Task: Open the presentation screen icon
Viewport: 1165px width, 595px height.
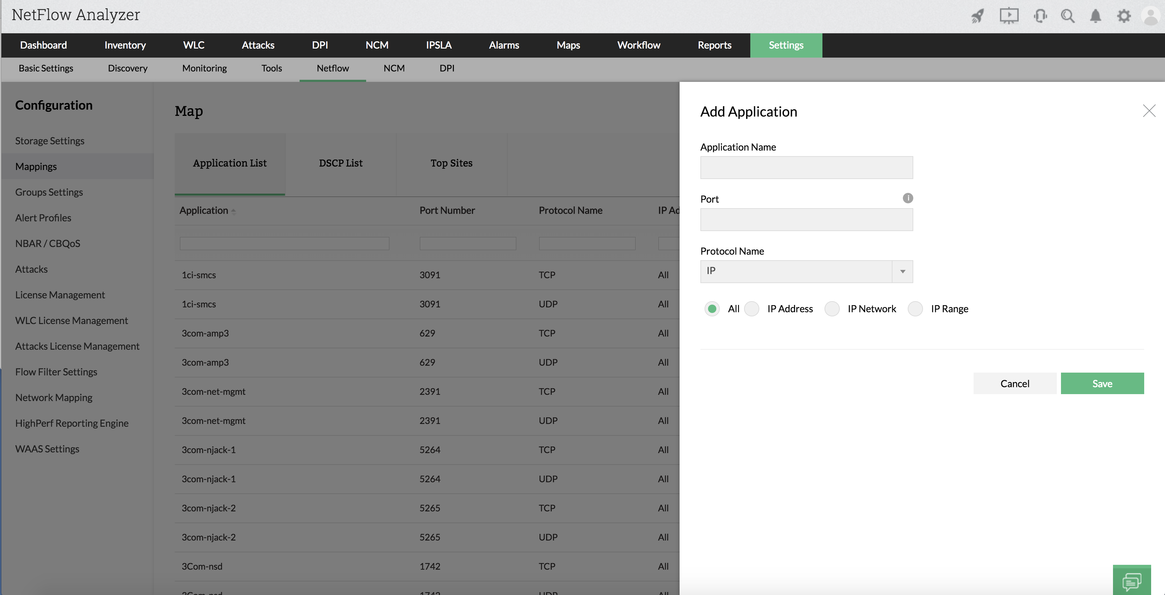Action: coord(1009,16)
